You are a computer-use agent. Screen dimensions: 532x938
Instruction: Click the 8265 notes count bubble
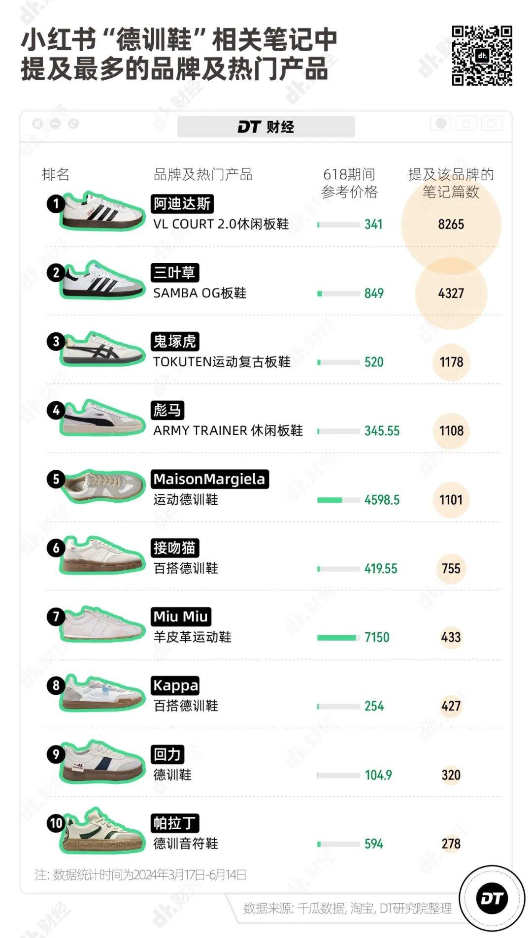[451, 225]
